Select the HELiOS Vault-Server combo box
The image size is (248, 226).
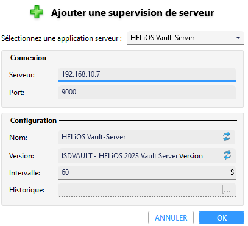(x=185, y=38)
